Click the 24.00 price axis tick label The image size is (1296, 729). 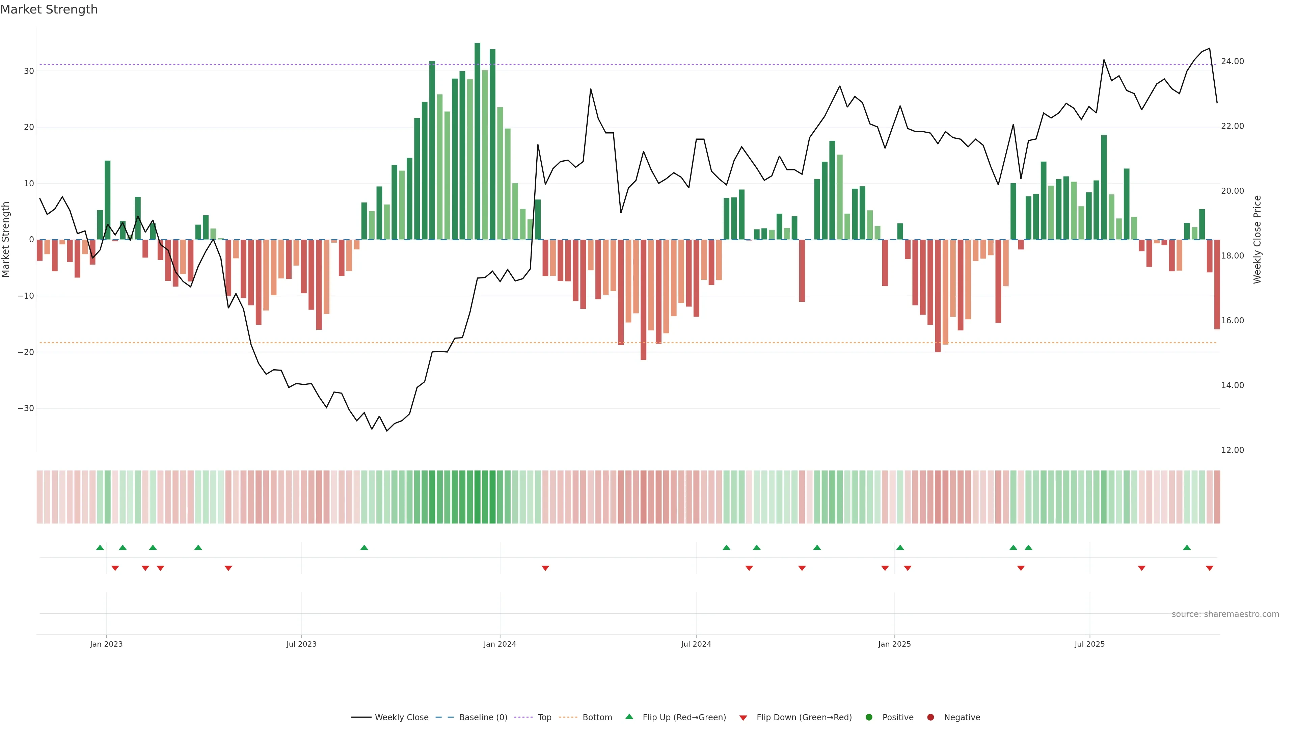(x=1232, y=61)
